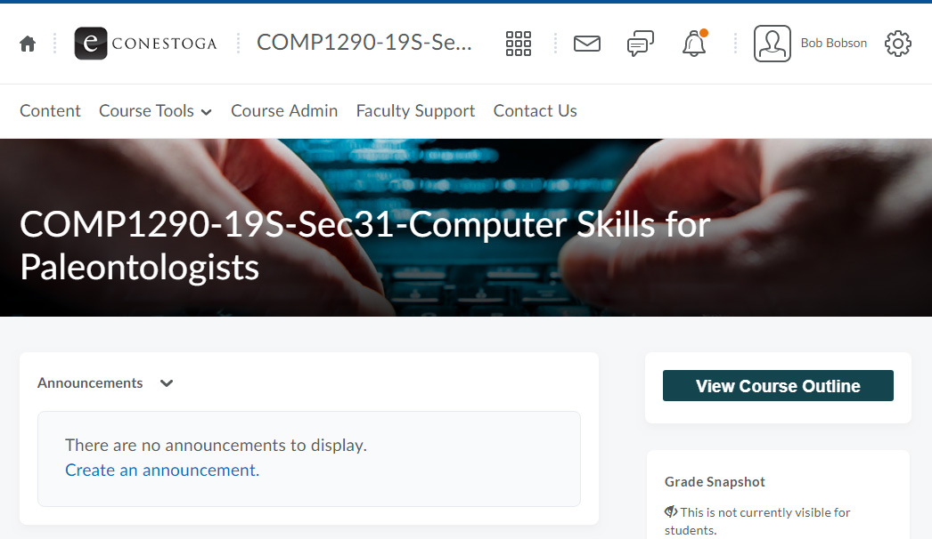Open the Bob Bobson profile avatar
932x539 pixels.
click(773, 44)
